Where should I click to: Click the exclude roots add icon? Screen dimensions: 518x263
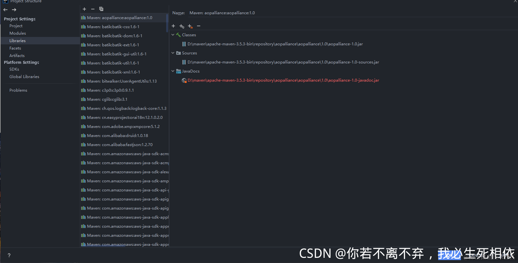tap(190, 26)
